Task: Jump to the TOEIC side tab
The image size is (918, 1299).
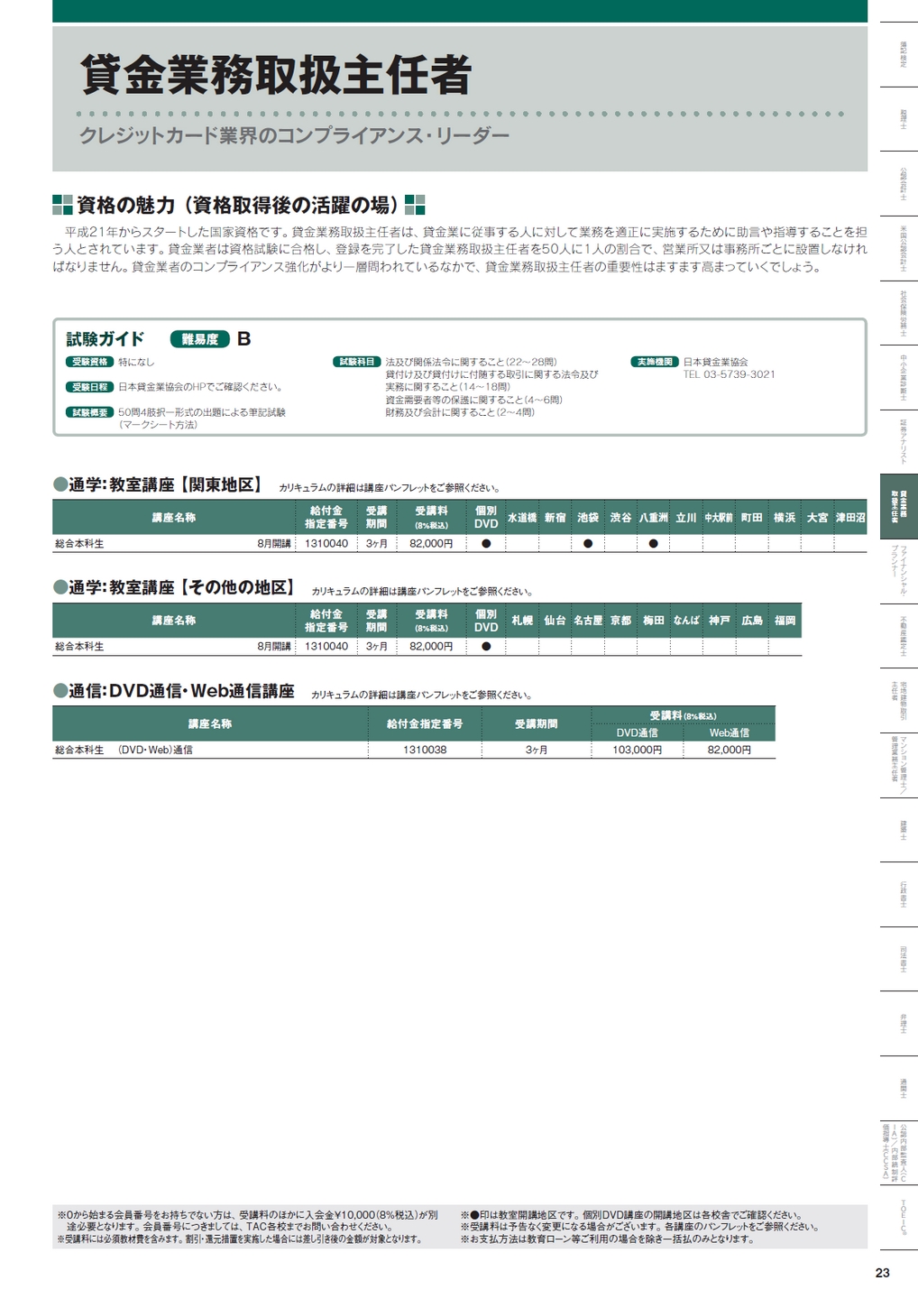Action: tap(902, 1216)
